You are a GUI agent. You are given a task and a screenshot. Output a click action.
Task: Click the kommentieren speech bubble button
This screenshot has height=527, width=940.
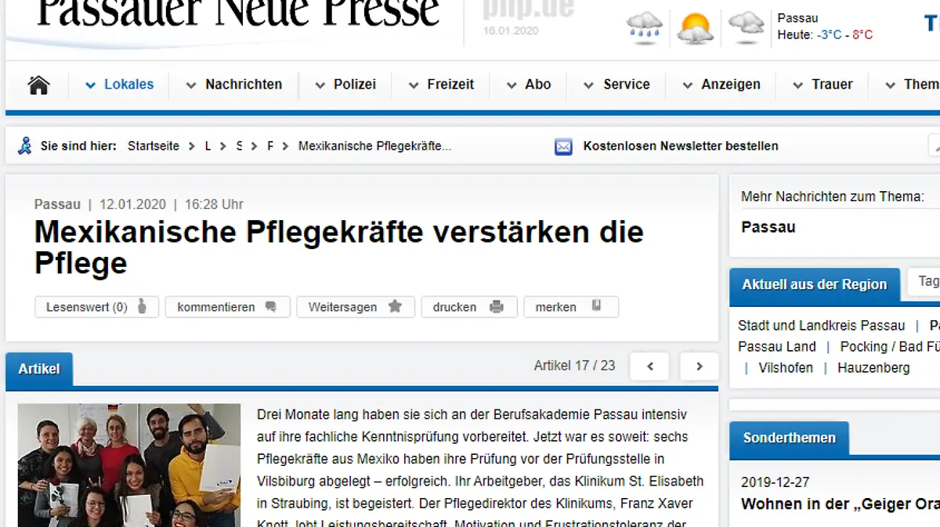[227, 307]
